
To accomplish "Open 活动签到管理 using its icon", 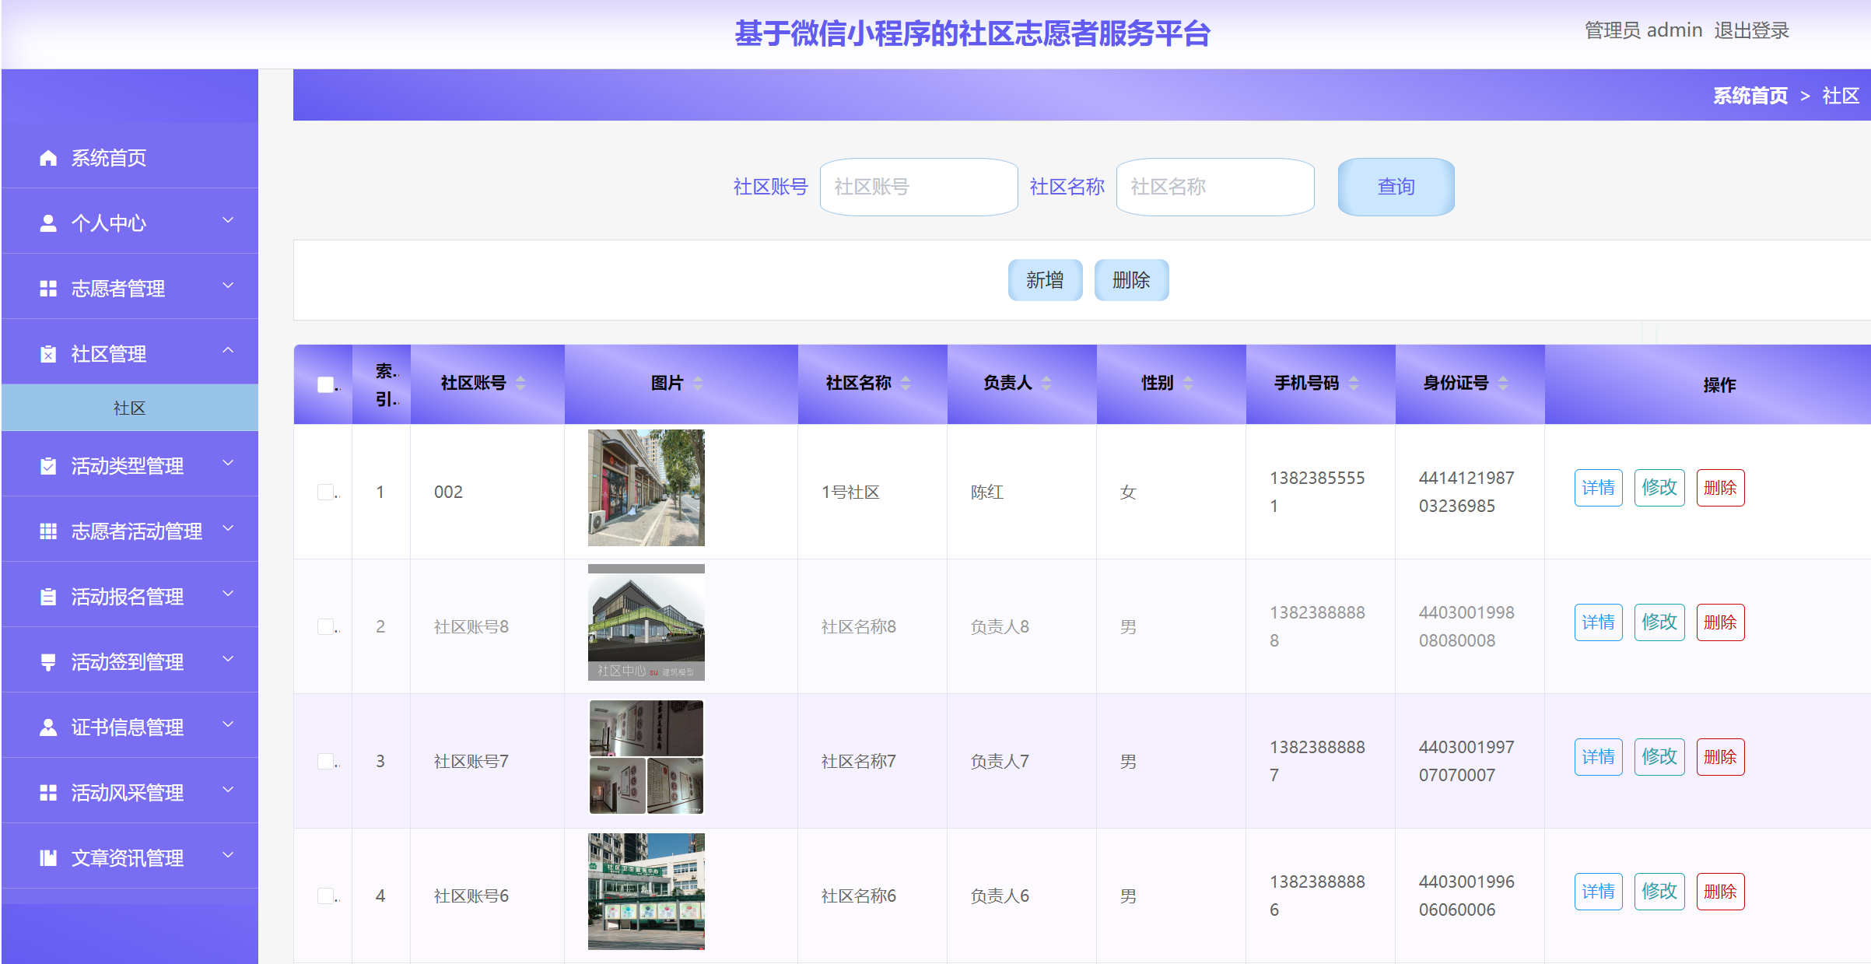I will click(x=47, y=661).
